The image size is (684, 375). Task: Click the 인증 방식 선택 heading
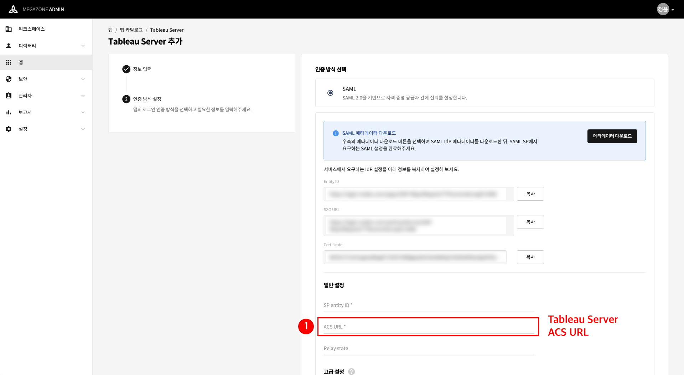click(331, 70)
